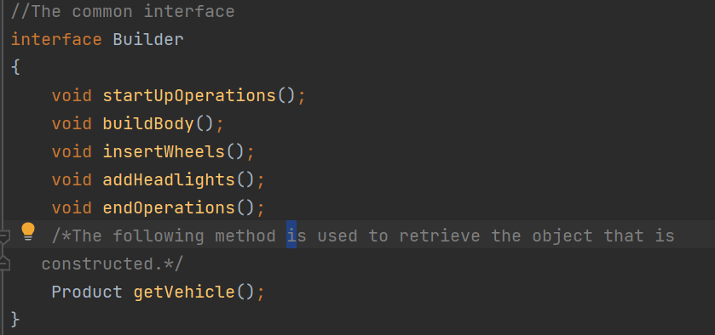This screenshot has width=715, height=335.
Task: Click the getVehicle method name
Action: tap(184, 292)
